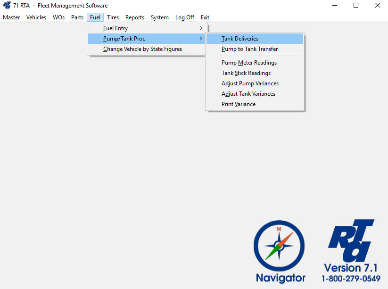This screenshot has height=289, width=388.
Task: Click the RTA Version 7.1 logo
Action: (x=351, y=250)
